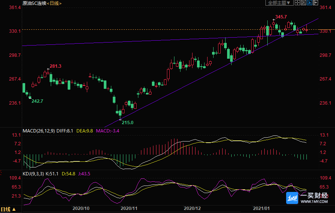The width and height of the screenshot is (335, 213).
Task: Click the KDJ(9,3,3) indicator label
Action: click(x=33, y=174)
